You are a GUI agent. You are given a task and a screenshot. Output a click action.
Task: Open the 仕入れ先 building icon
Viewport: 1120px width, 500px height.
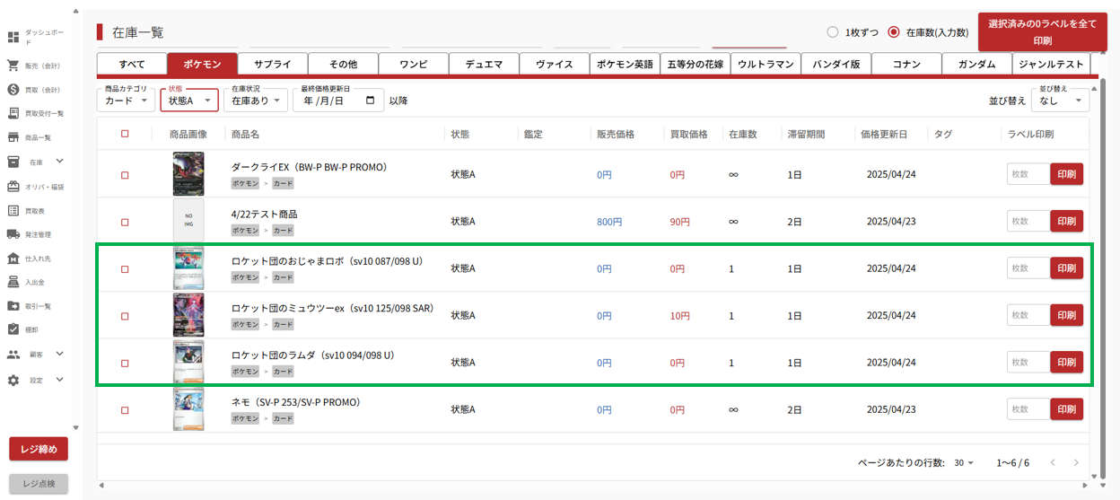click(x=13, y=259)
